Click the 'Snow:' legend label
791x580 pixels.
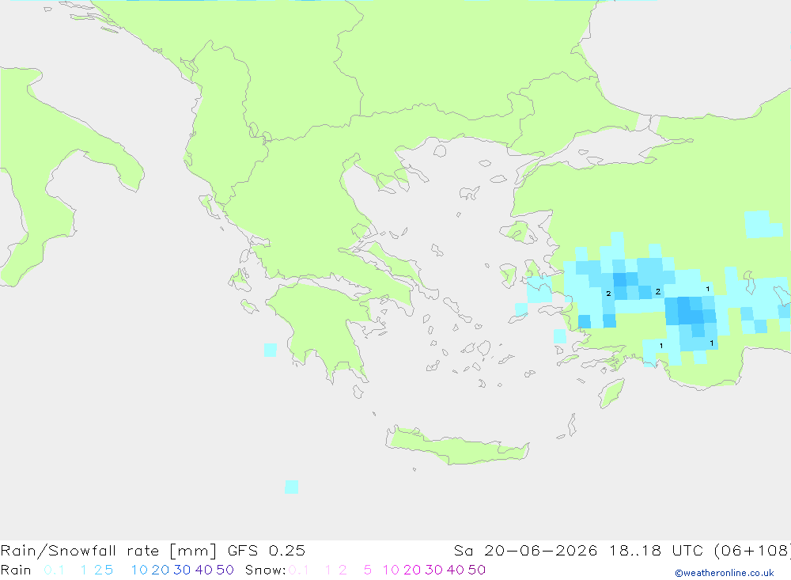click(x=266, y=570)
